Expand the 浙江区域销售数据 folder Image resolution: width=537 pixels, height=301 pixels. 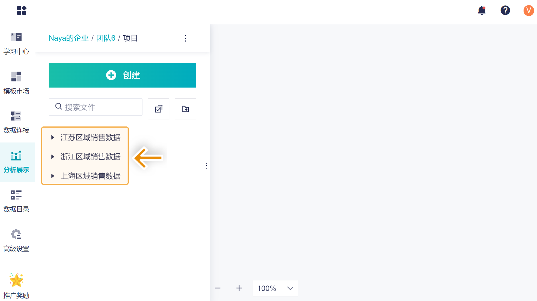point(53,157)
